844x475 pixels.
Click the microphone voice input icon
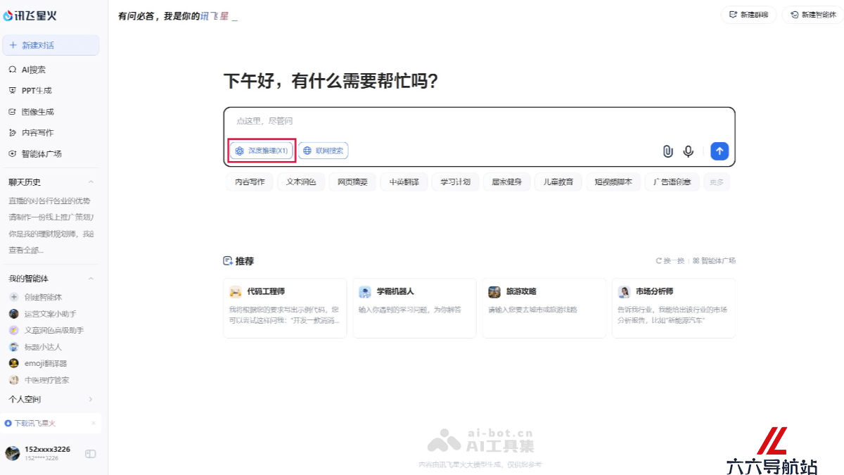[x=689, y=151]
